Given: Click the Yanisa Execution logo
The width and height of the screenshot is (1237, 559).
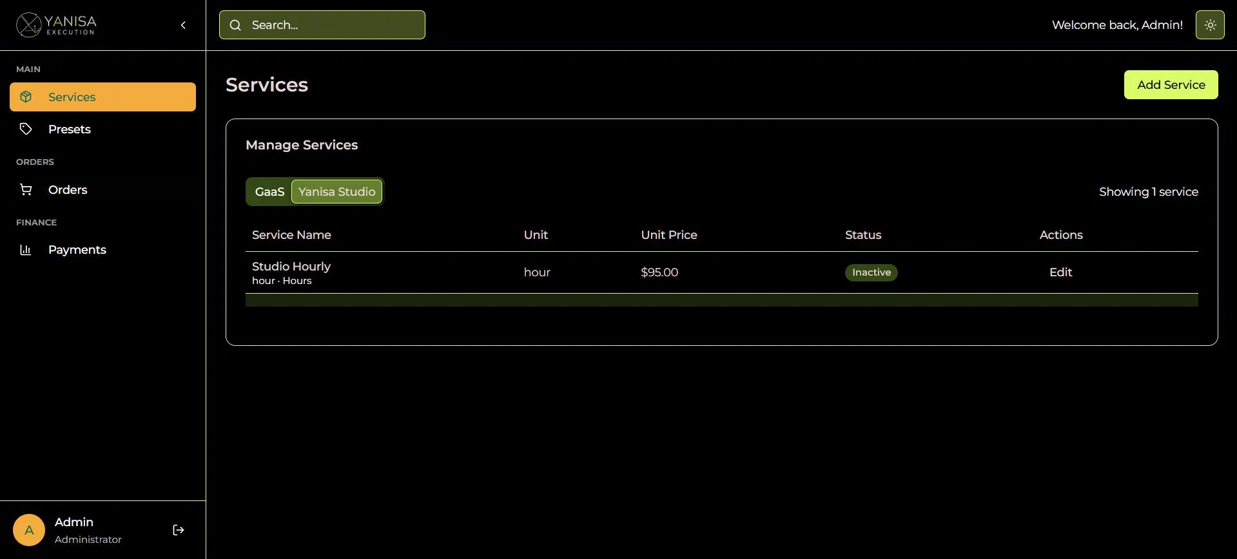Looking at the screenshot, I should (x=56, y=25).
